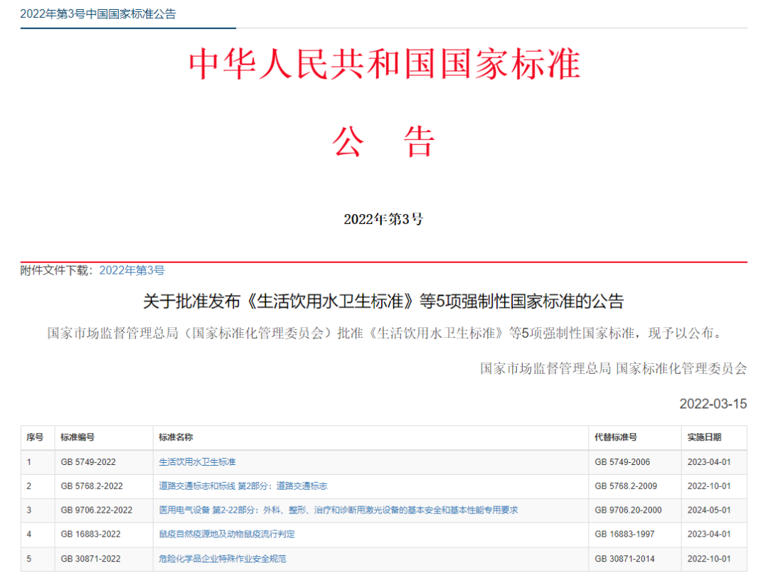Screen dimensions: 768x583
Task: Open 生活饮用水卫生标准 standard link
Action: tap(198, 461)
